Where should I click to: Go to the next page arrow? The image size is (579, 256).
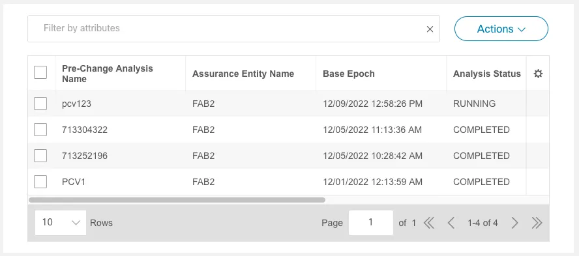point(514,223)
